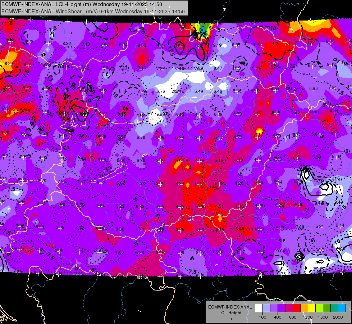Click the white swatch in the LCL-Height legend
352x324 pixels.
[259, 308]
